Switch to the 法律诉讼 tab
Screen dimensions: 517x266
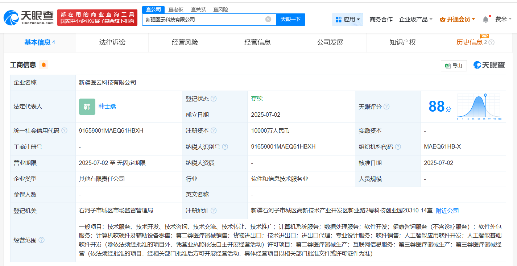[112, 43]
